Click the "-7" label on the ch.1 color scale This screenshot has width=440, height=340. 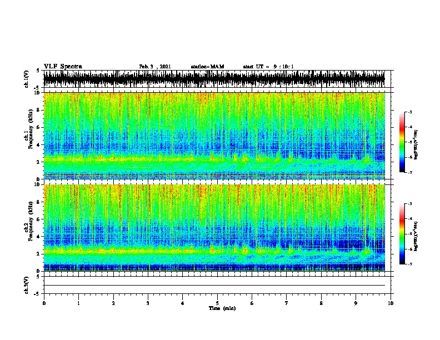pos(409,172)
